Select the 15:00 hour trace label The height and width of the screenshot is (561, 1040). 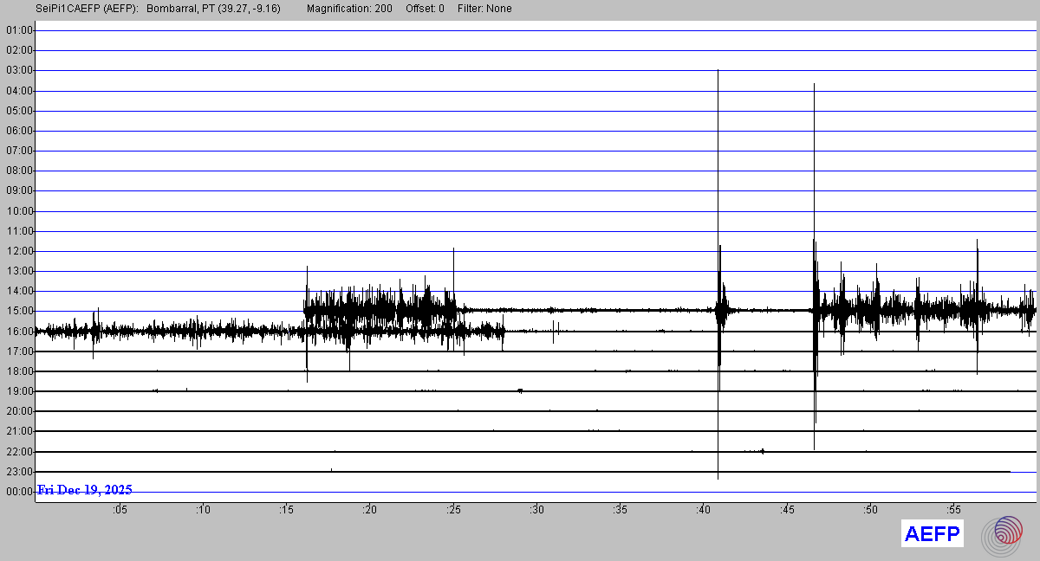click(x=19, y=311)
